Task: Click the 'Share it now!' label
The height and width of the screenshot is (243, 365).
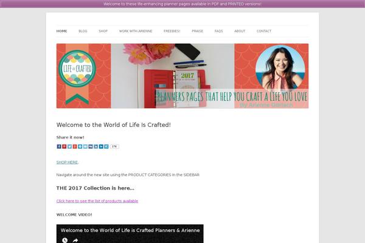Action: point(71,137)
